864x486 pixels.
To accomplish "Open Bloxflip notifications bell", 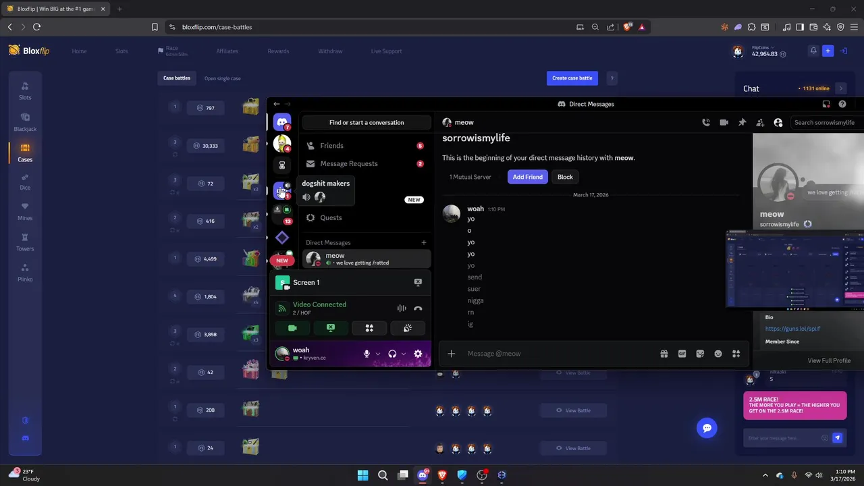I will pyautogui.click(x=813, y=51).
